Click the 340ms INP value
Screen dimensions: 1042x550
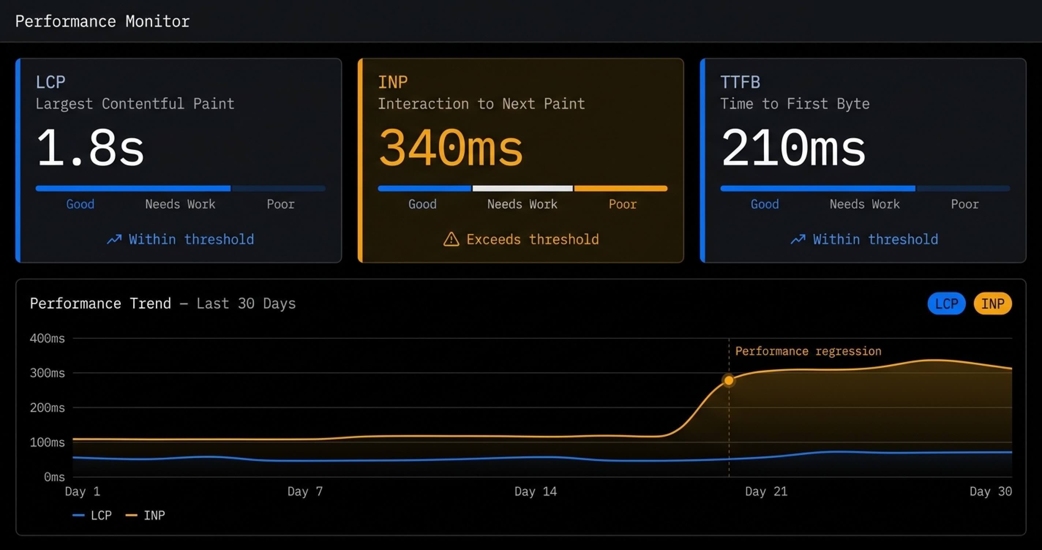(450, 147)
